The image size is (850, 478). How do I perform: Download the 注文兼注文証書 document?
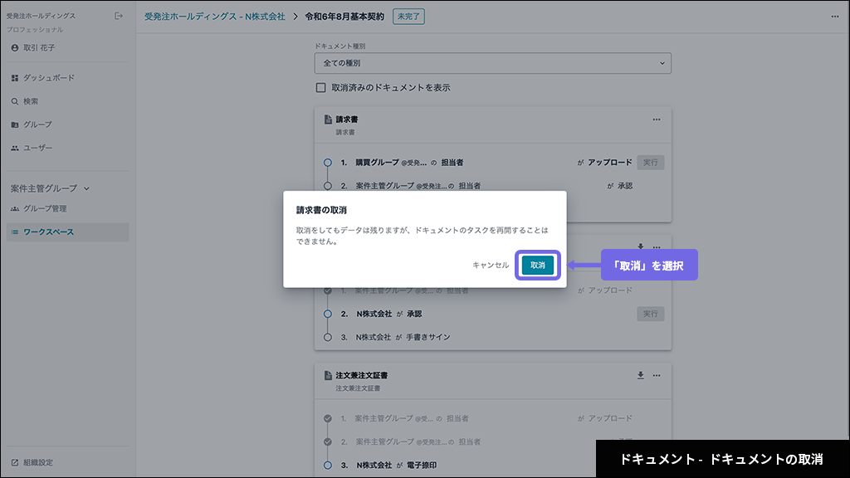click(x=640, y=375)
